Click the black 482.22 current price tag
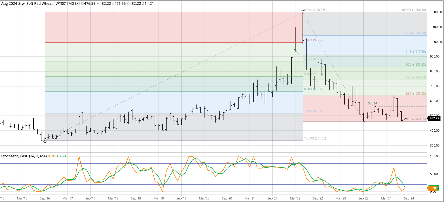The image size is (444, 202). [434, 118]
